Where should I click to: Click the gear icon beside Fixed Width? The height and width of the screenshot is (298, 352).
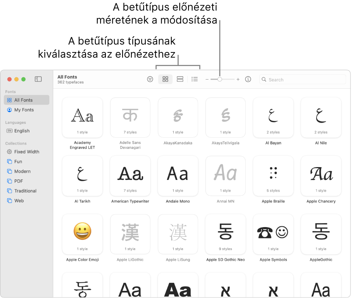point(9,152)
